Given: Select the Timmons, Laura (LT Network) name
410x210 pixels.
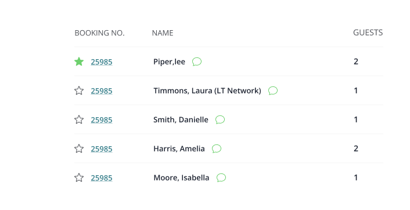Looking at the screenshot, I should [x=207, y=90].
